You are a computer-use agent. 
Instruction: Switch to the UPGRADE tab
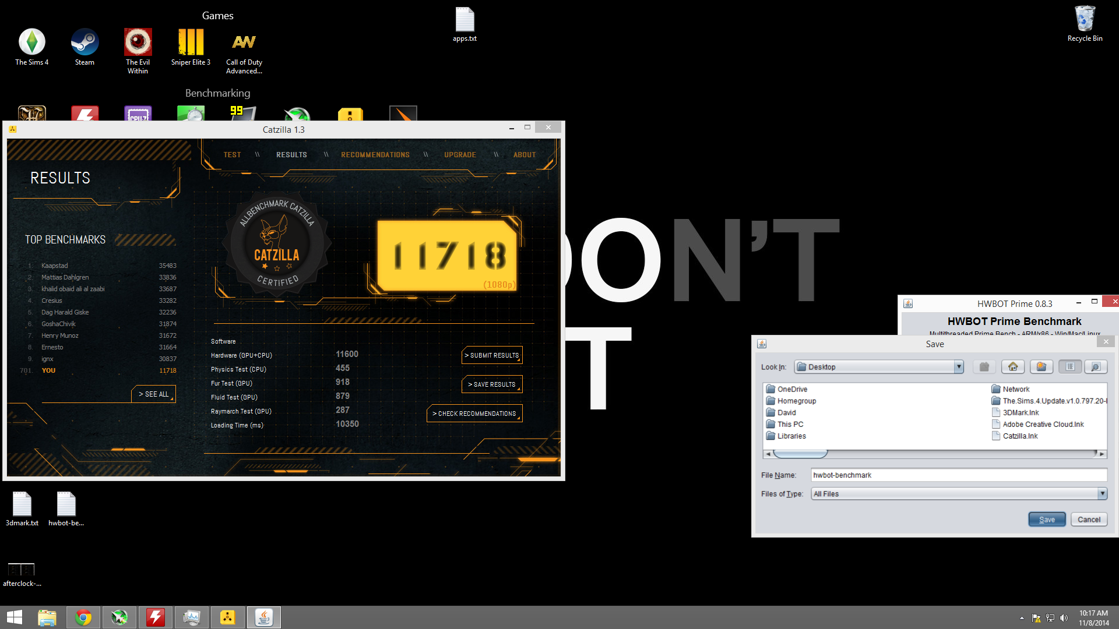pyautogui.click(x=460, y=155)
